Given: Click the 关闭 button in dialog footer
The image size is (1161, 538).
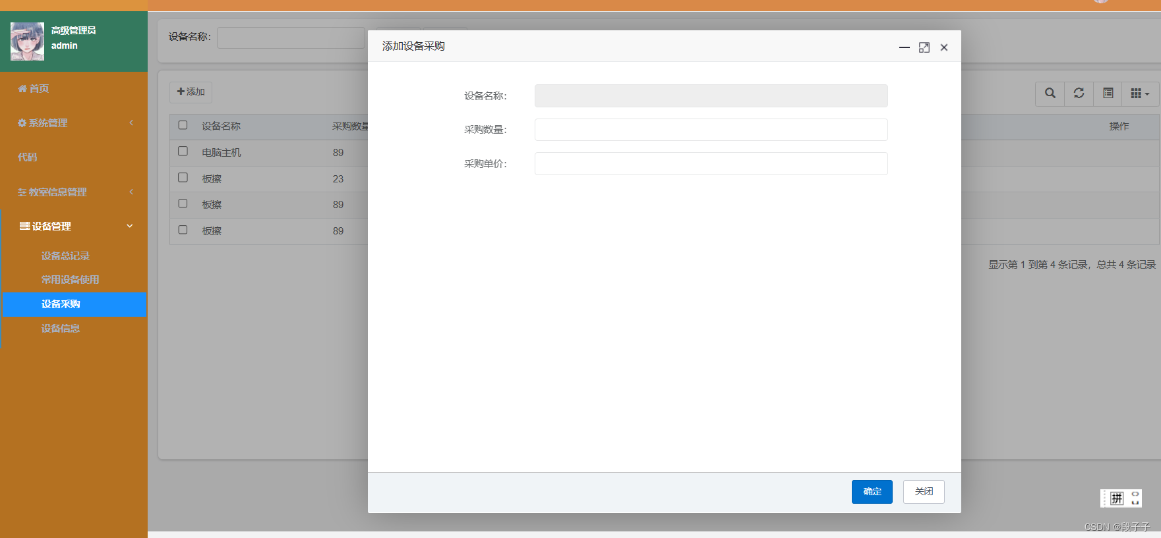Looking at the screenshot, I should 924,492.
